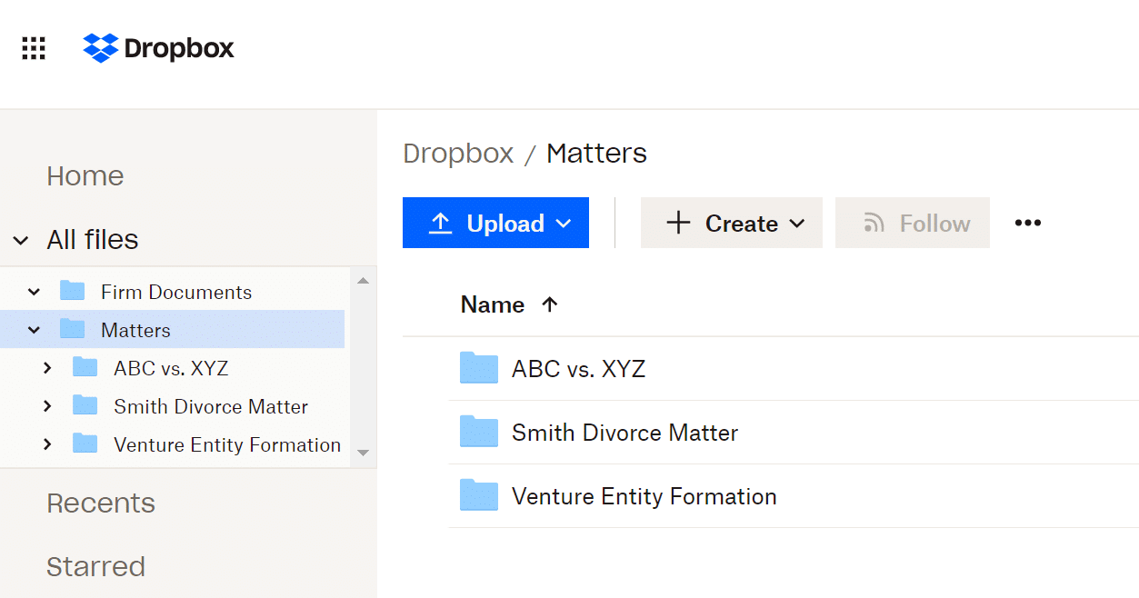The image size is (1139, 598).
Task: Select All files in the sidebar
Action: coord(93,240)
